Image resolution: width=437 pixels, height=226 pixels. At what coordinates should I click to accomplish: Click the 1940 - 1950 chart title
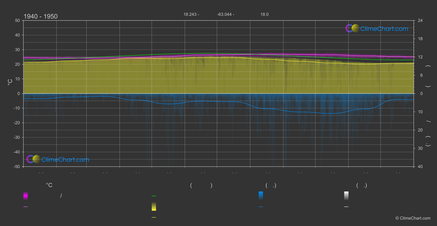click(41, 16)
